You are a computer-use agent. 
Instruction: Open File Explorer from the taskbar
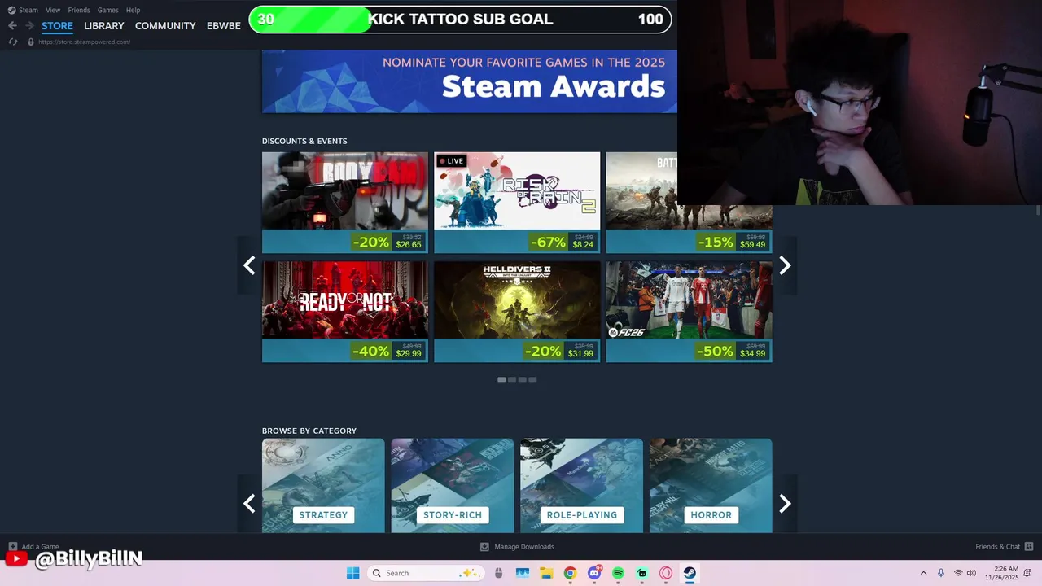546,573
